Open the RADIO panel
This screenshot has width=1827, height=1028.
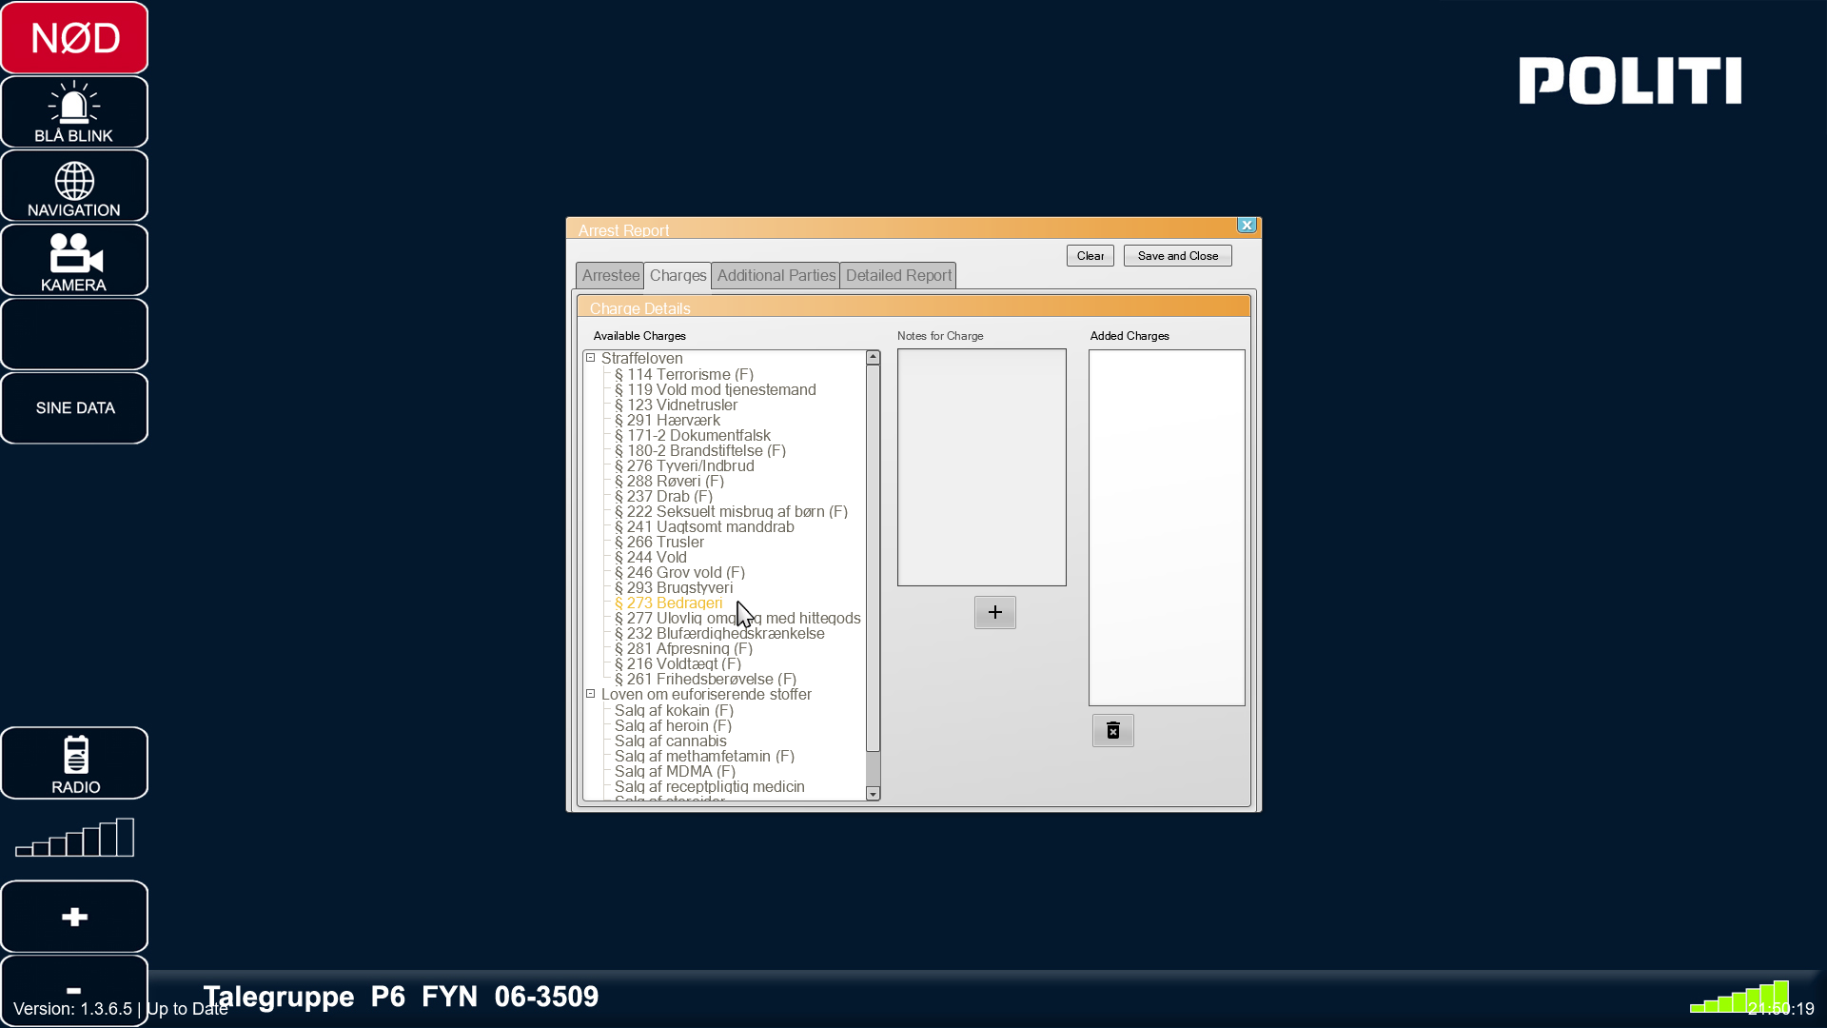pyautogui.click(x=74, y=763)
